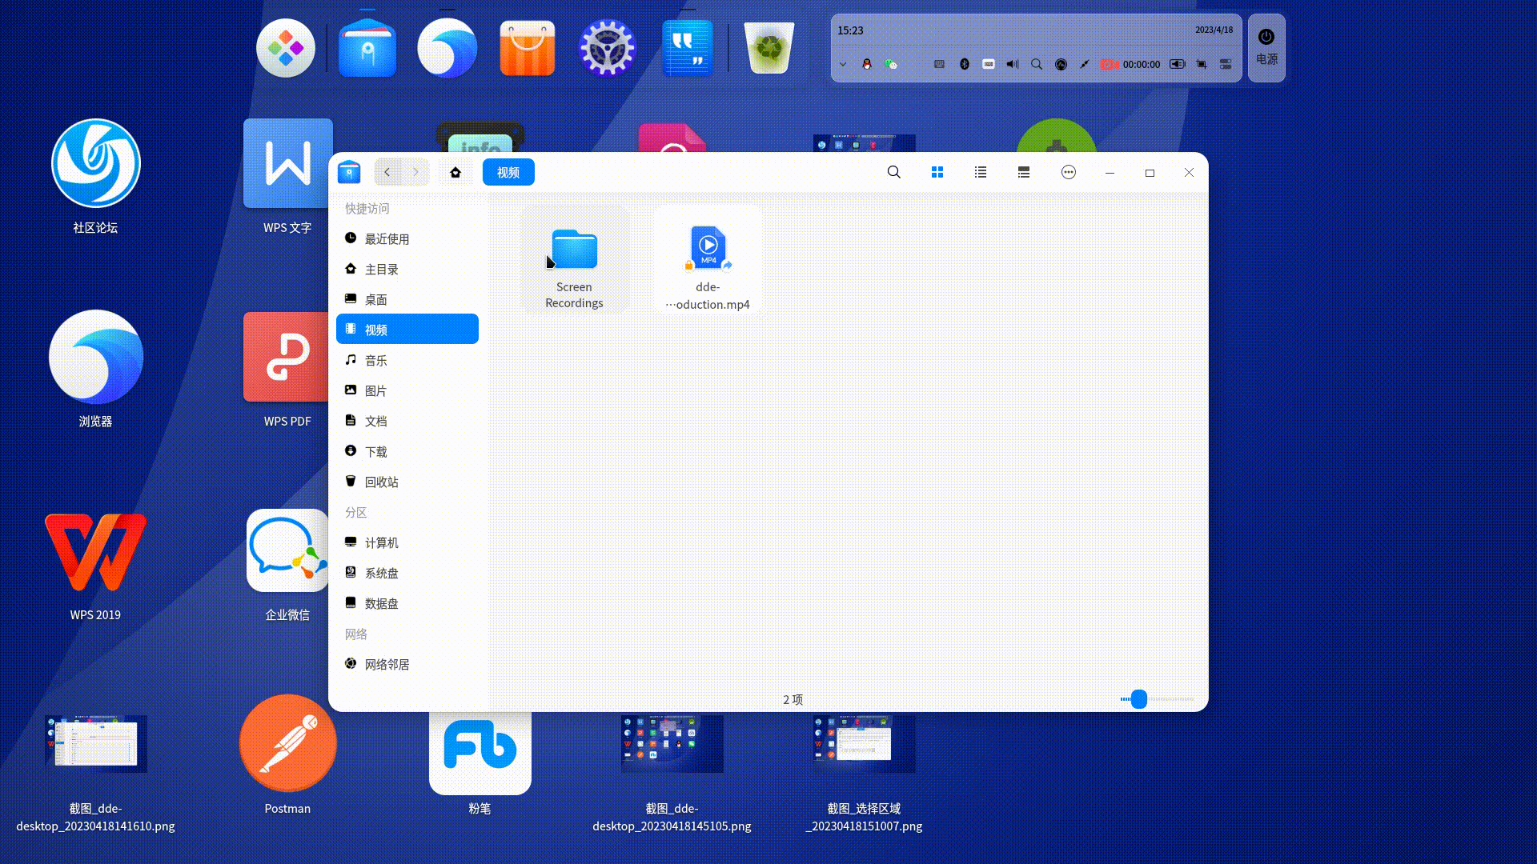Switch to tree view mode

click(x=1024, y=172)
